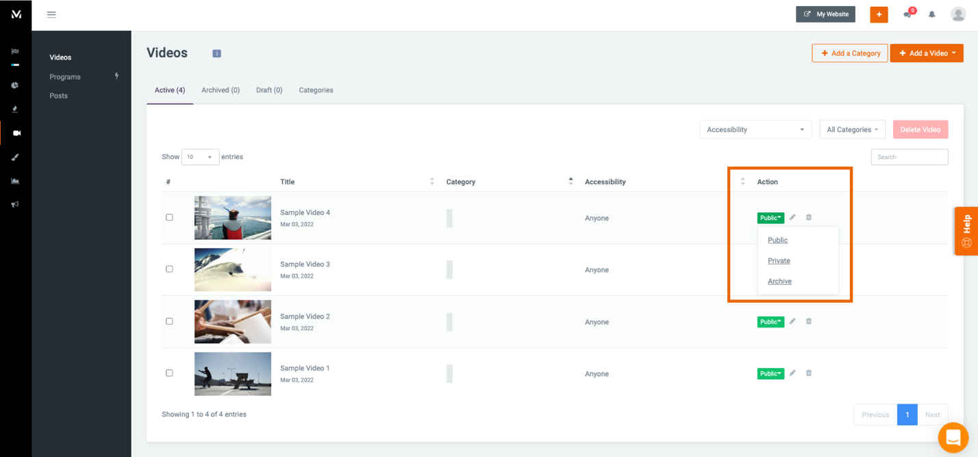The width and height of the screenshot is (978, 457).
Task: Open the Show entries count dropdown
Action: pyautogui.click(x=200, y=156)
